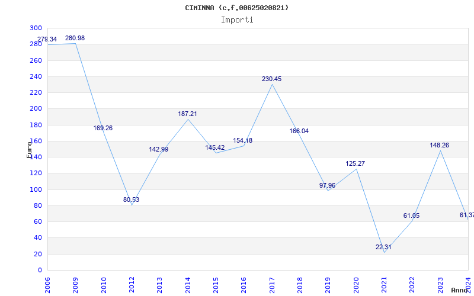Click the 2012 x-axis year label
The height and width of the screenshot is (296, 474).
pos(132,285)
